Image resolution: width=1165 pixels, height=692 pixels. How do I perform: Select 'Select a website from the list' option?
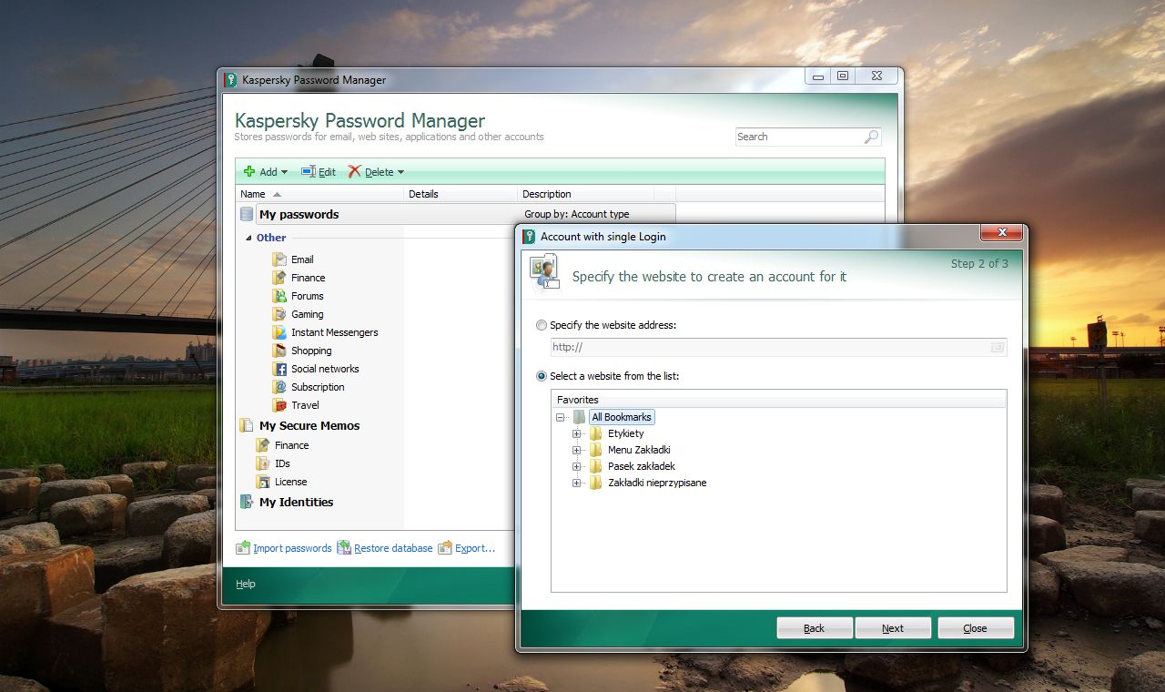[x=542, y=376]
